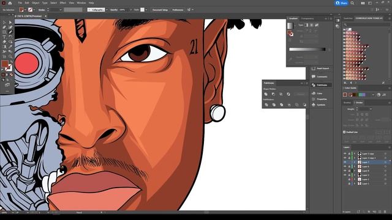Open the harmony rules dropdown in Color Guide

point(373,95)
